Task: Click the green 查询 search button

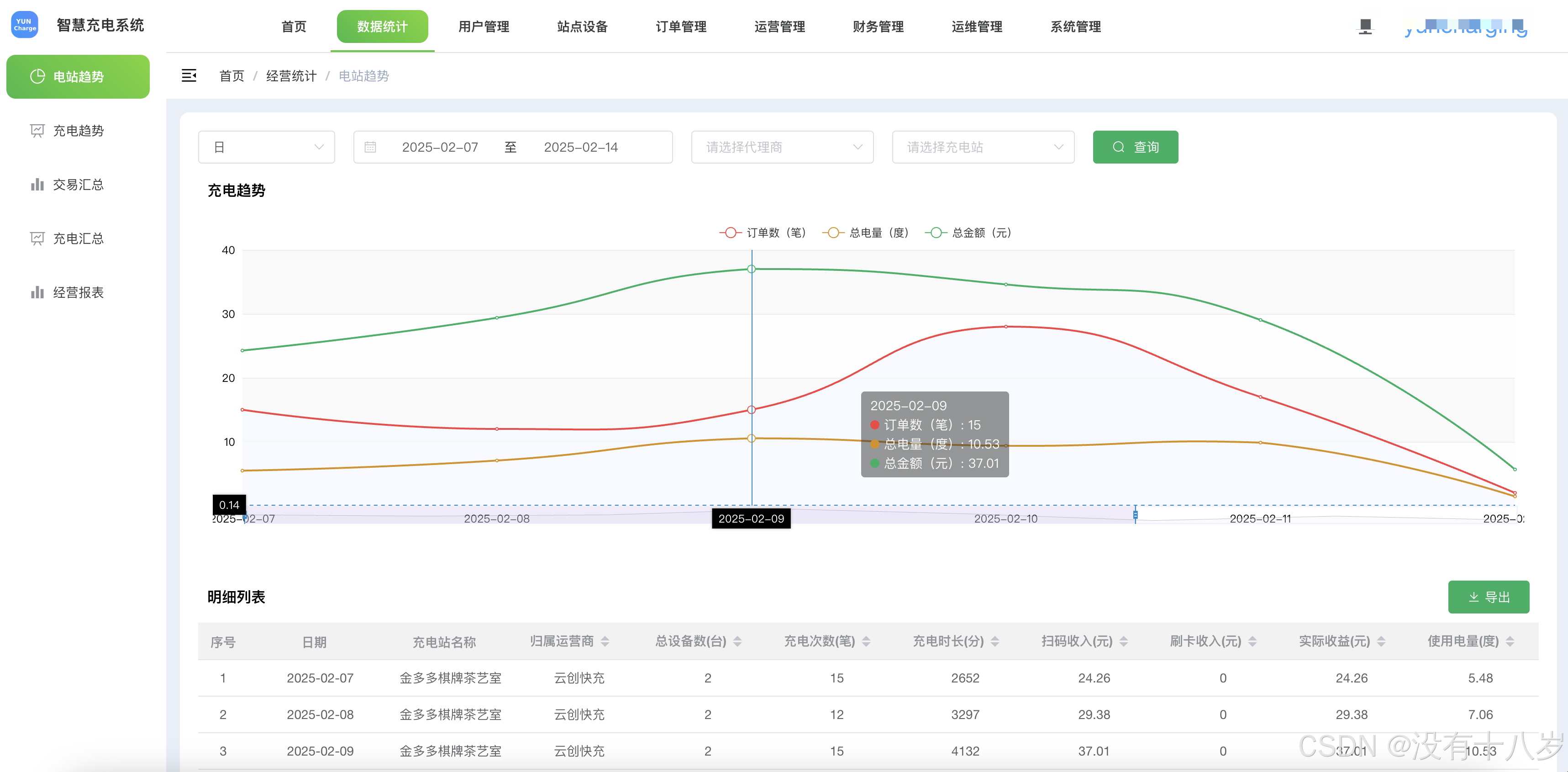Action: click(1135, 148)
